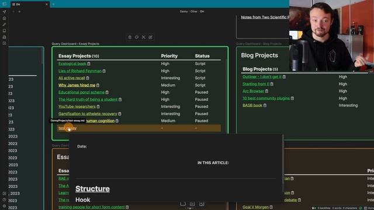Click the Hook heading in preview popup
Viewport: 374px width, 210px height.
(x=83, y=199)
